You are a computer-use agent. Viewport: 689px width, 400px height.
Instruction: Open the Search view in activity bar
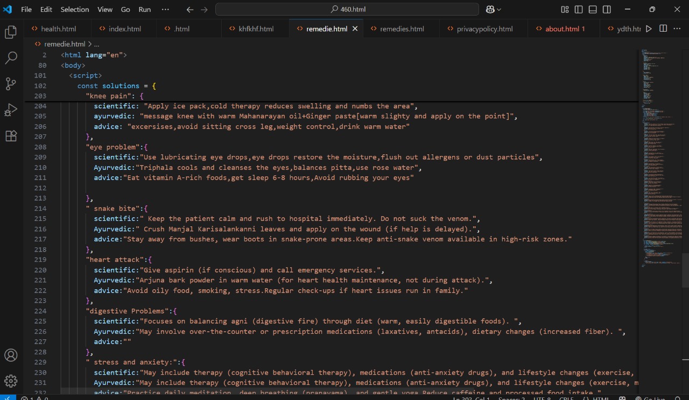pos(11,58)
